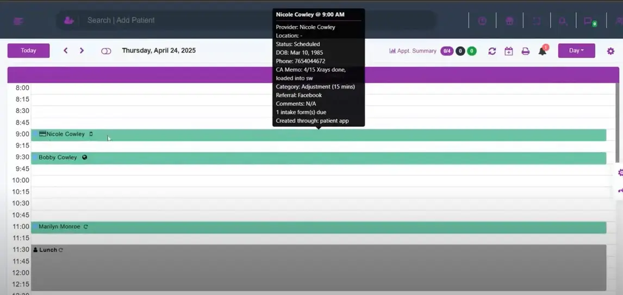623x295 pixels.
Task: Click the add patient icon in search bar
Action: [x=69, y=21]
